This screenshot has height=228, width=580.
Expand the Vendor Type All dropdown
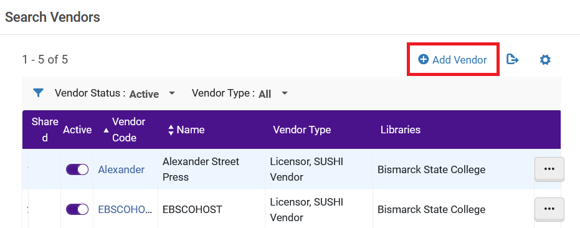[x=273, y=93]
